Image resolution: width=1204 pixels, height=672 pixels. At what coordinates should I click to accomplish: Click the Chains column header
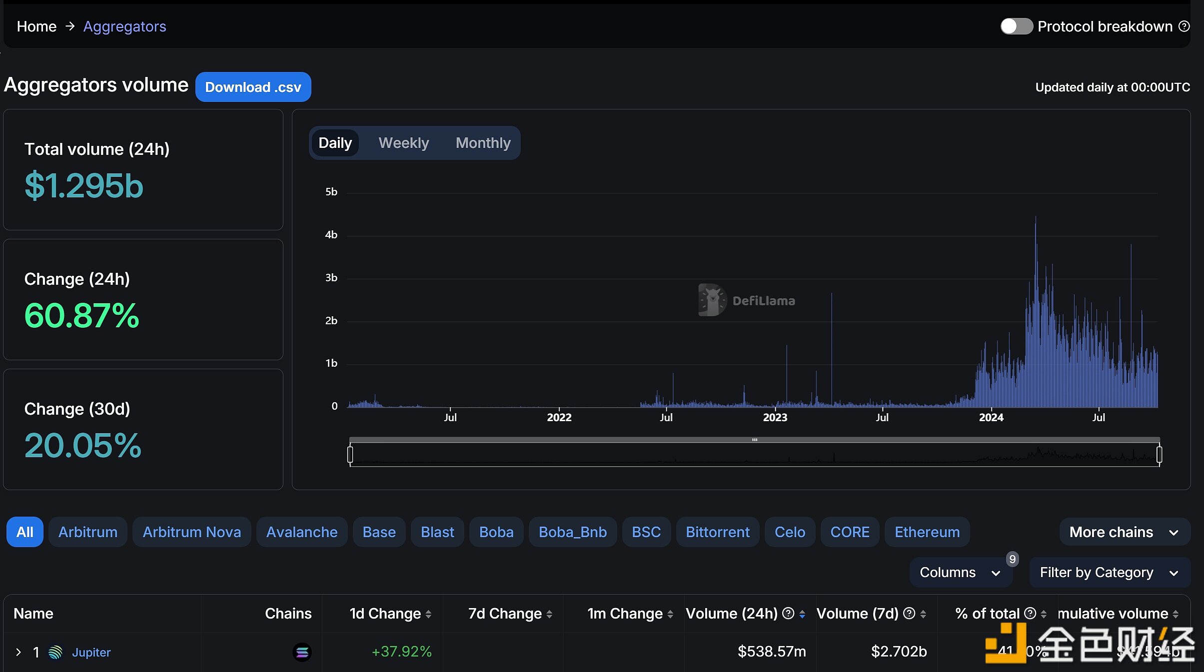point(288,614)
